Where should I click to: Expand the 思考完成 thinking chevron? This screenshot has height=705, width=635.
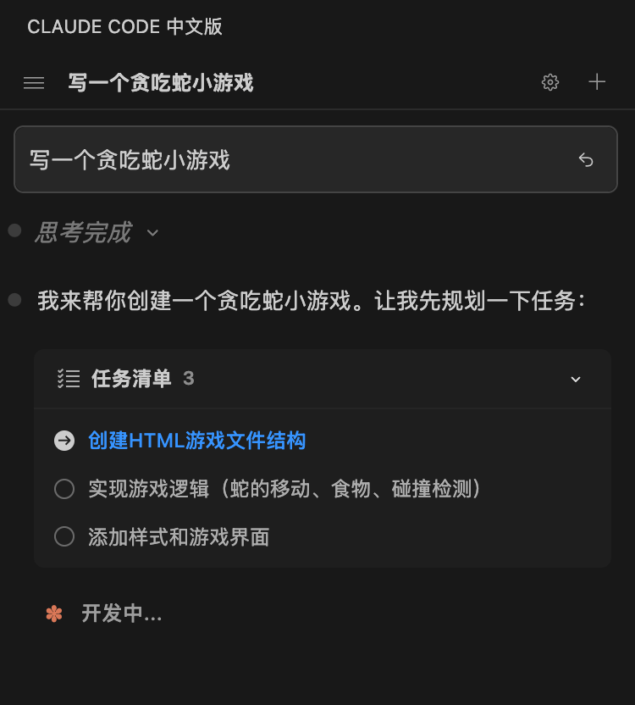click(x=152, y=232)
